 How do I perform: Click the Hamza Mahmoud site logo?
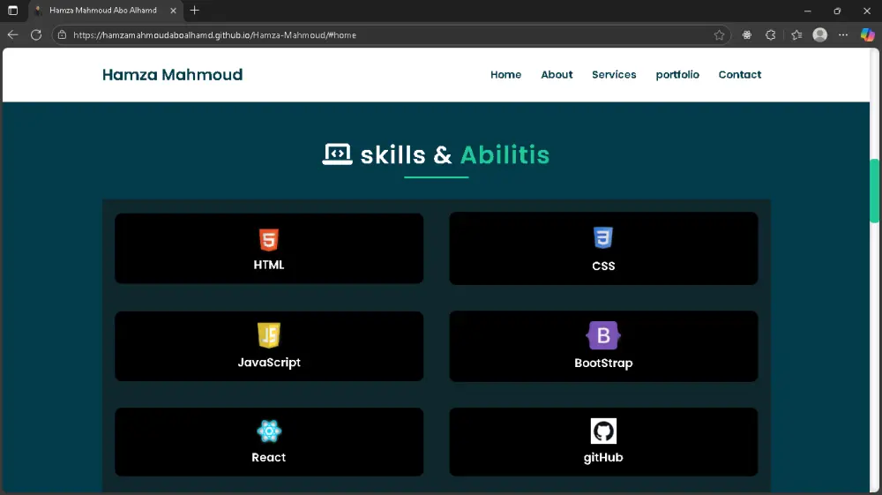172,74
